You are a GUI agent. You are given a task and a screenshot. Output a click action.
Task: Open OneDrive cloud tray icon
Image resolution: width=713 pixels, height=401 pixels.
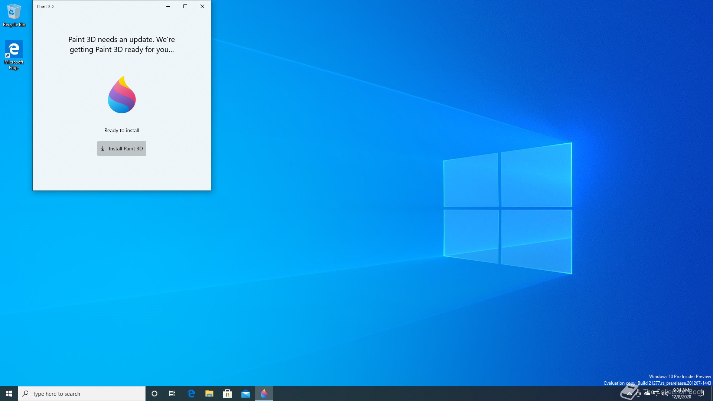pos(647,394)
